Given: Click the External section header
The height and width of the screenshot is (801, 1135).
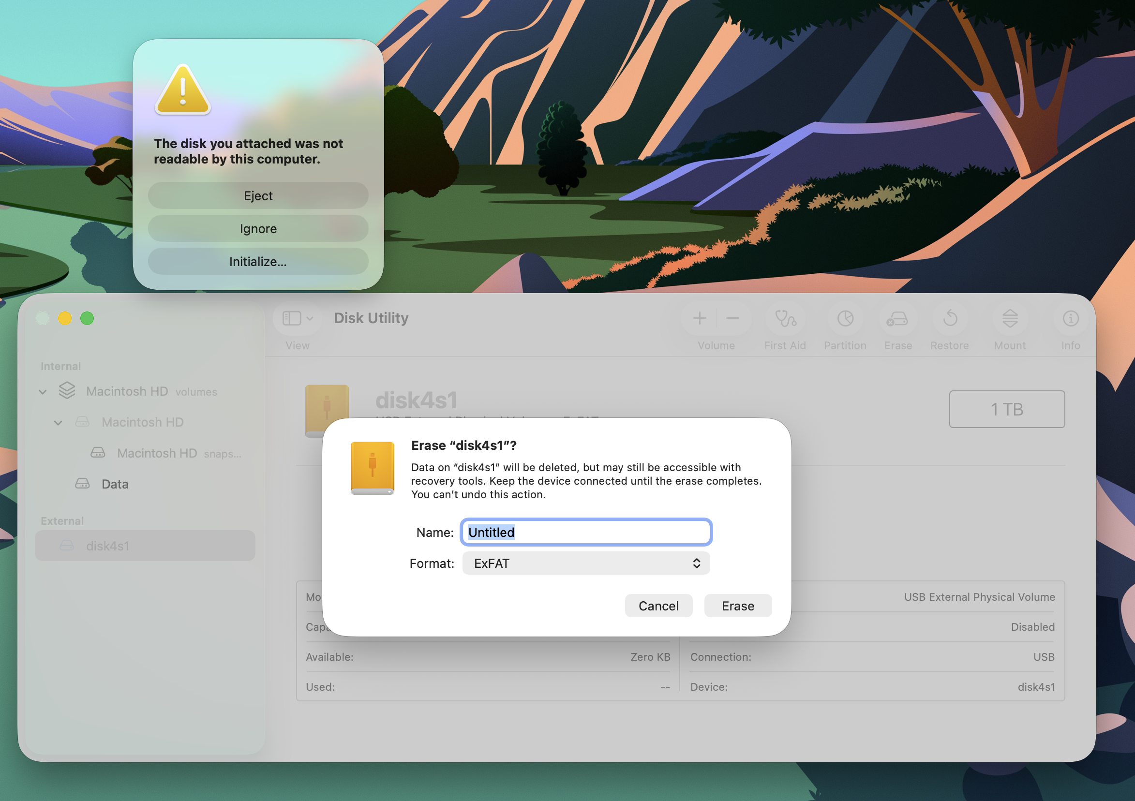Looking at the screenshot, I should pyautogui.click(x=62, y=521).
